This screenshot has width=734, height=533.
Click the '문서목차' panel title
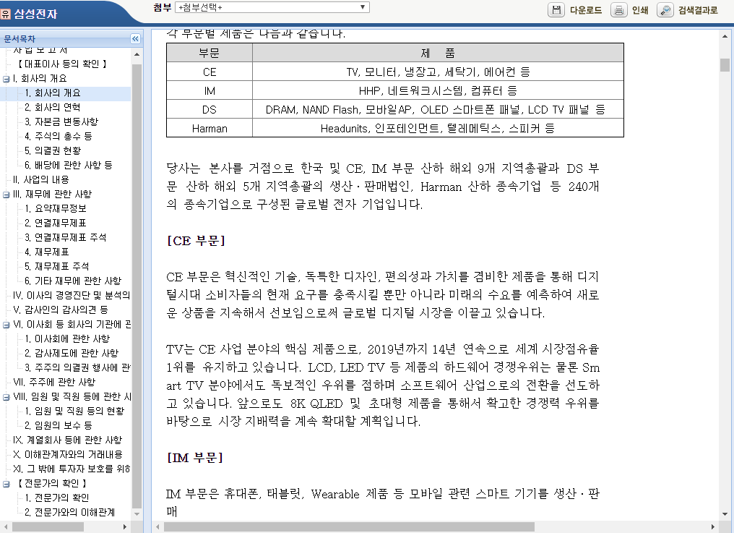(20, 39)
